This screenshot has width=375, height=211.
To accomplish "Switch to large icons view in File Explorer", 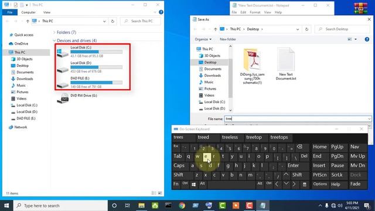I will [x=160, y=193].
